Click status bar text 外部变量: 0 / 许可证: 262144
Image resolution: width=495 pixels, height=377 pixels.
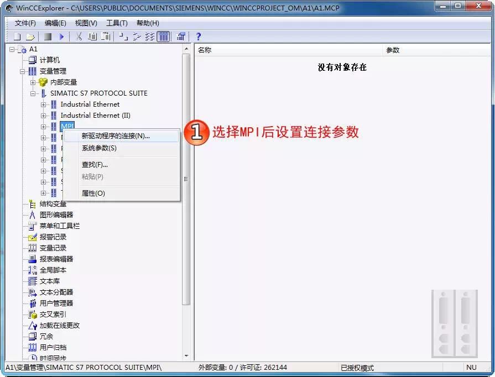[x=242, y=368]
